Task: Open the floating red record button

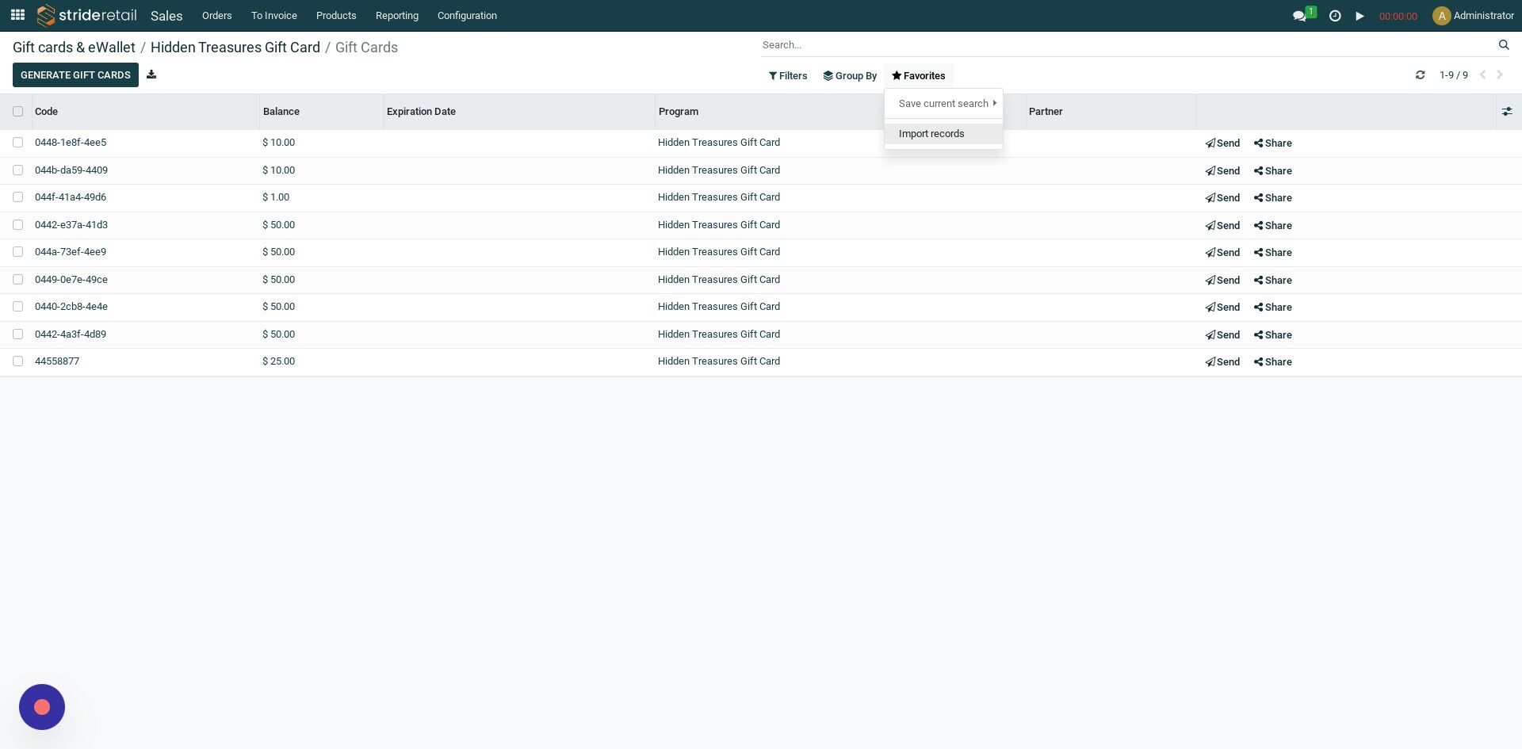Action: [x=42, y=707]
